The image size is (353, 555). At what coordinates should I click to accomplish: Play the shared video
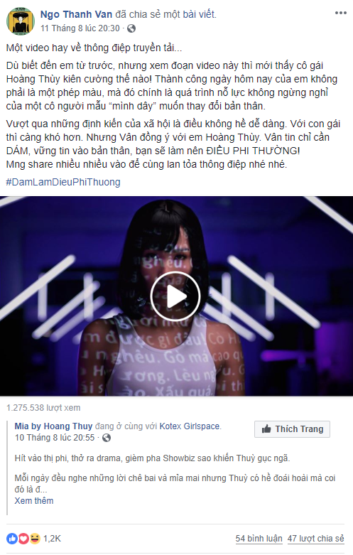tap(175, 296)
